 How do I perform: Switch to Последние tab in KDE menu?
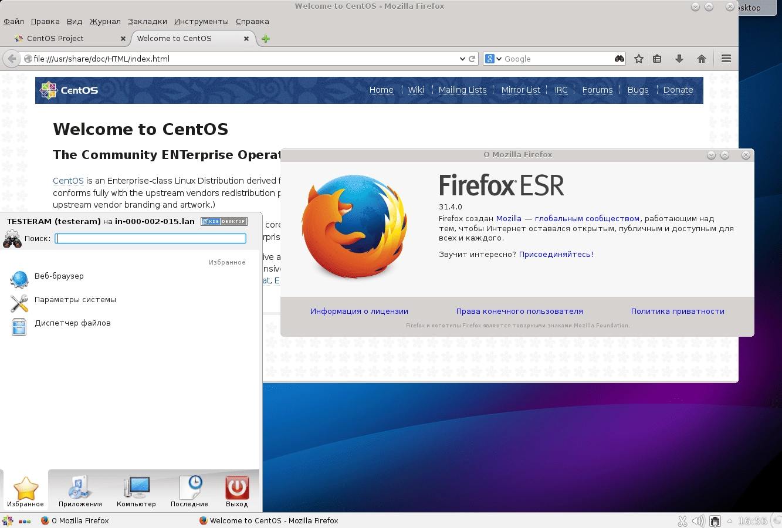[189, 492]
